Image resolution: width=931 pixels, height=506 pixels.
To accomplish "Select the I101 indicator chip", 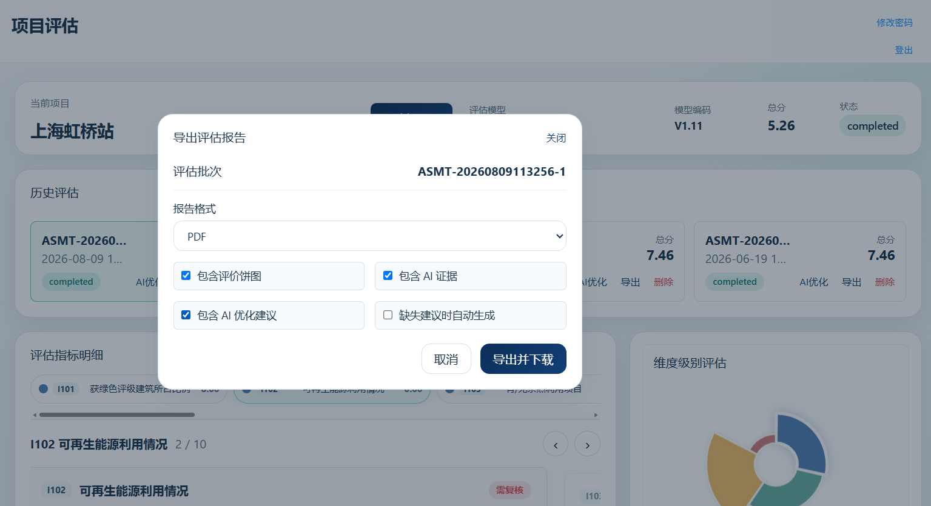I will point(129,389).
